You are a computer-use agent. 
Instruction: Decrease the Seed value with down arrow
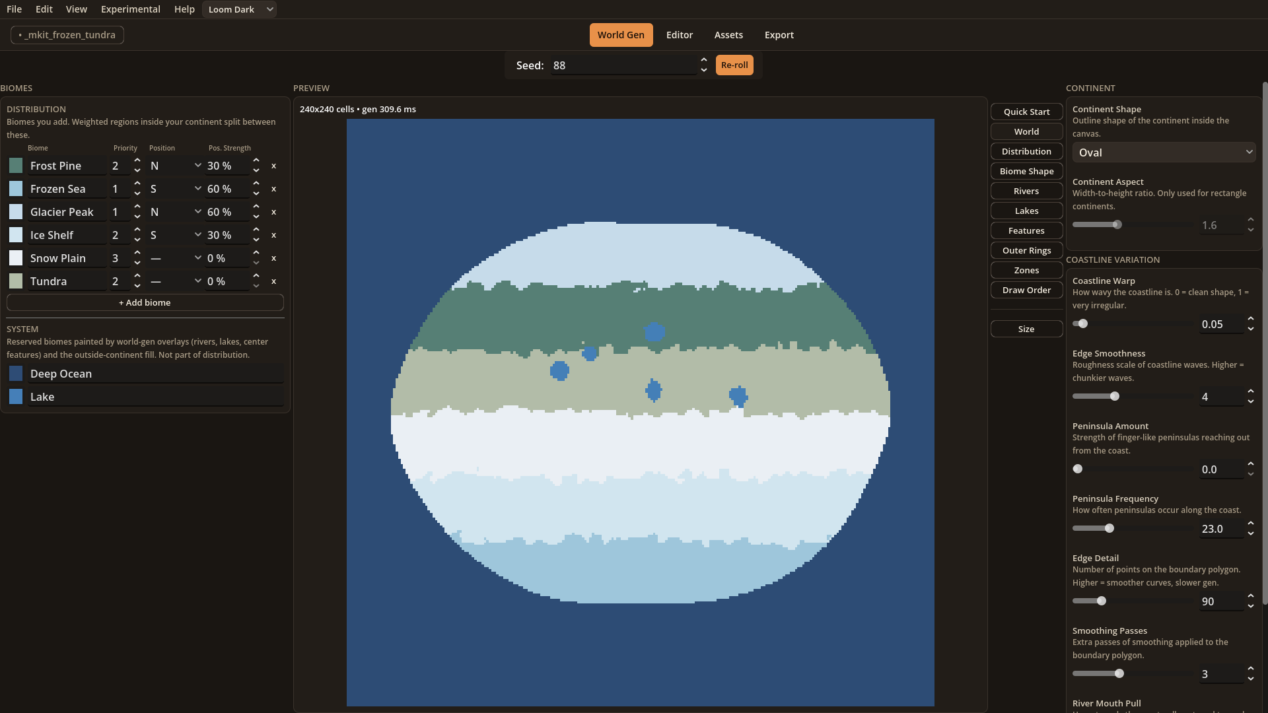[704, 70]
